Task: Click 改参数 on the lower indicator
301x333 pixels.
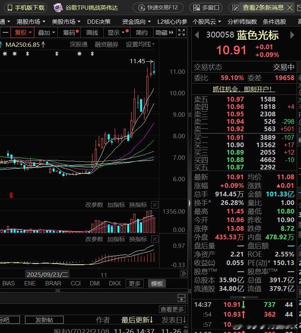Action: point(94,239)
